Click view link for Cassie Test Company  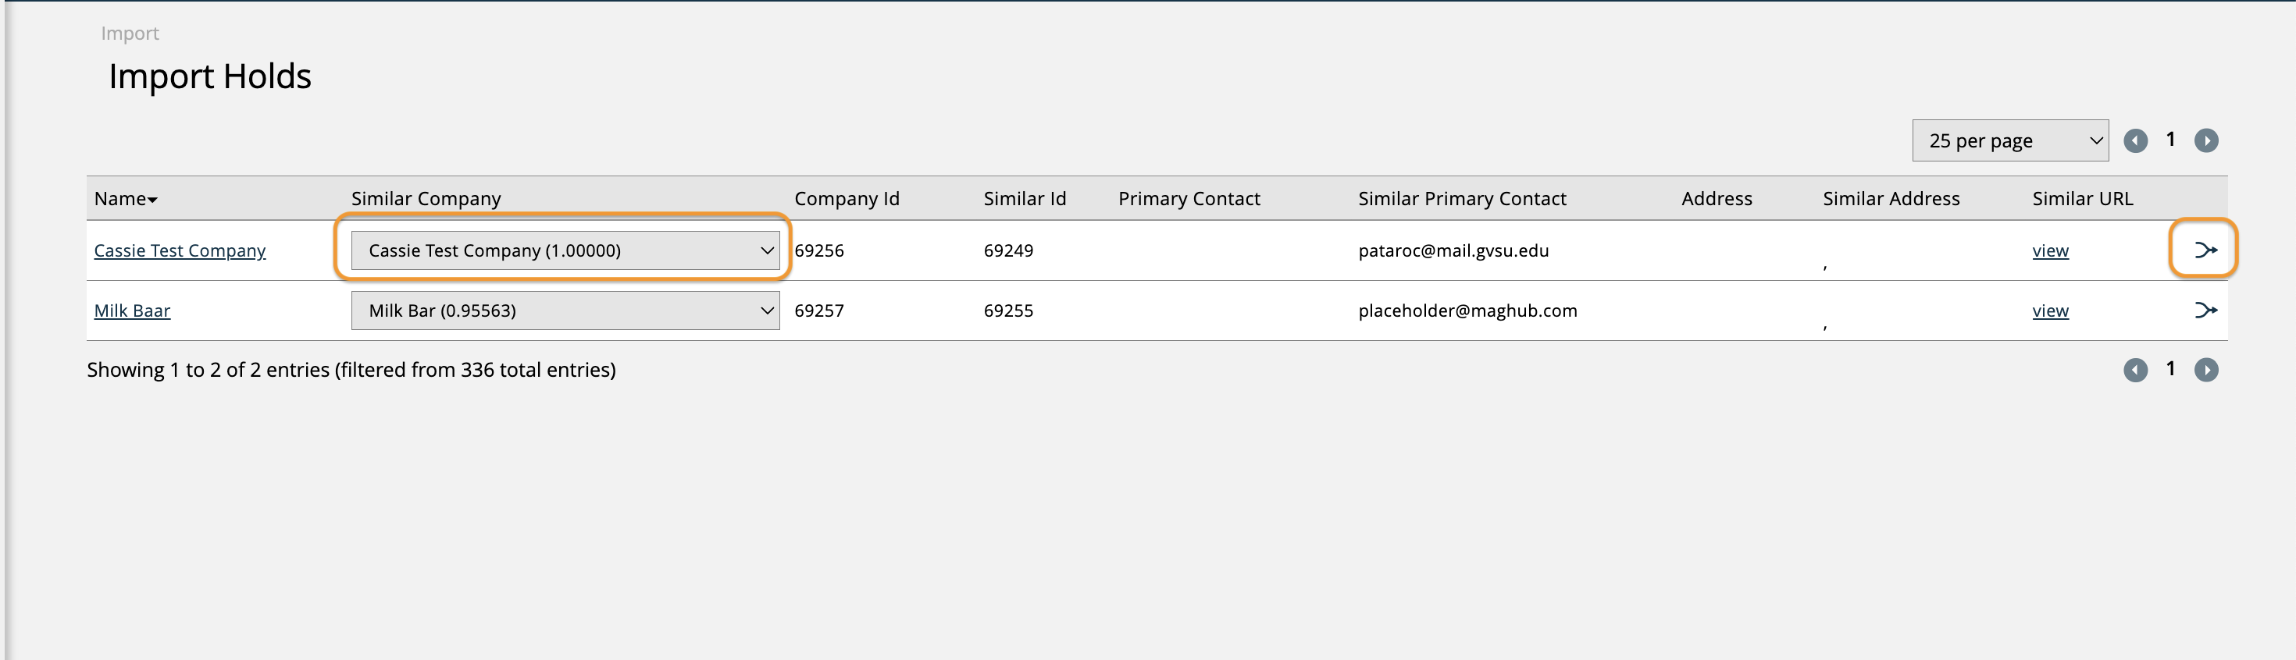click(x=2049, y=251)
